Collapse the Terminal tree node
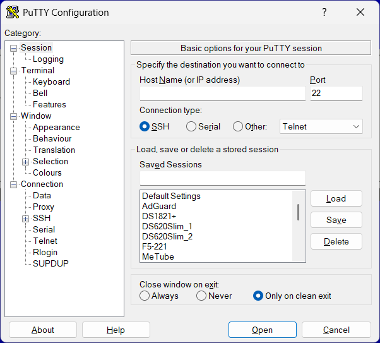This screenshot has height=343, width=380. pyautogui.click(x=14, y=71)
